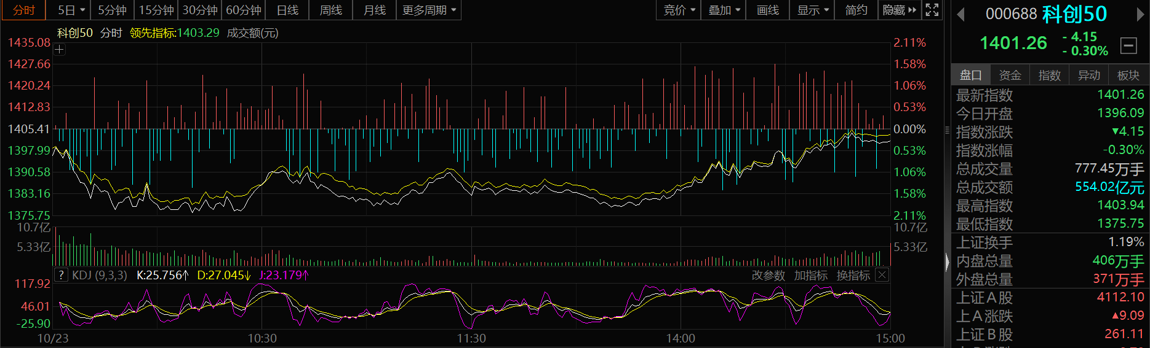Screen dimensions: 1150x348
Task: Hide the right panel with 隐藏 button
Action: coord(899,10)
